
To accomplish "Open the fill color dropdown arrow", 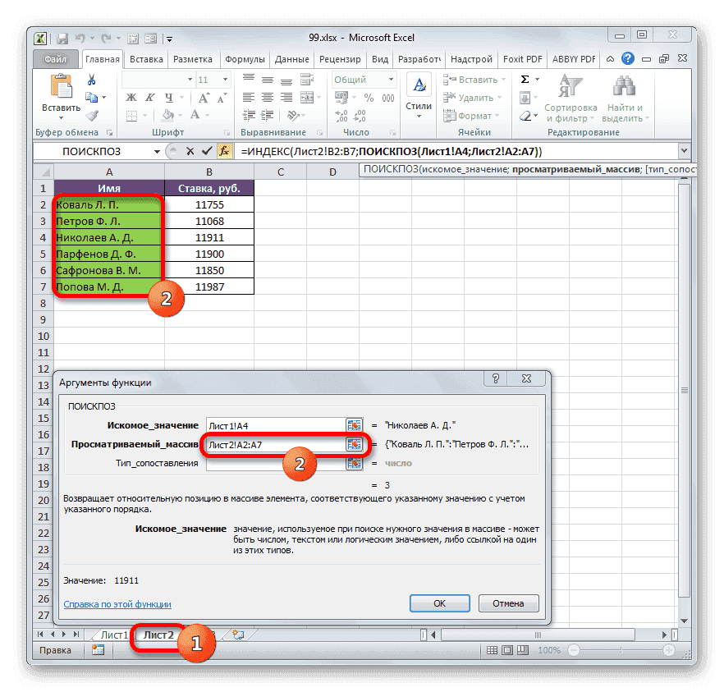I will tap(180, 116).
